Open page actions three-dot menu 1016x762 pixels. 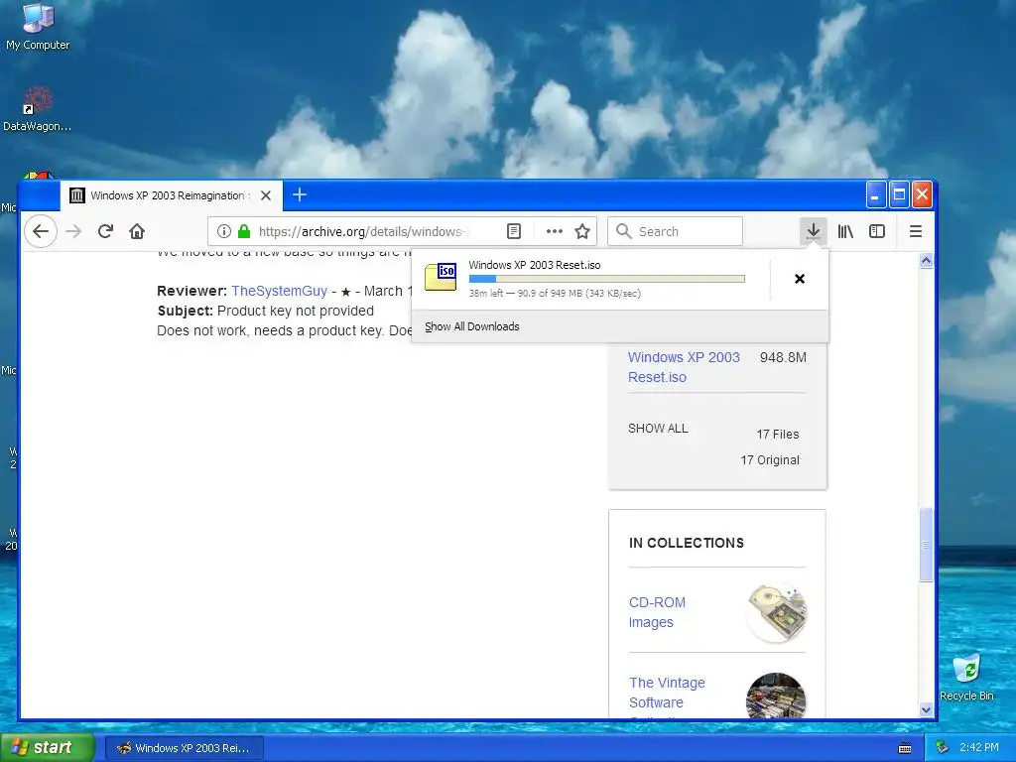click(554, 231)
